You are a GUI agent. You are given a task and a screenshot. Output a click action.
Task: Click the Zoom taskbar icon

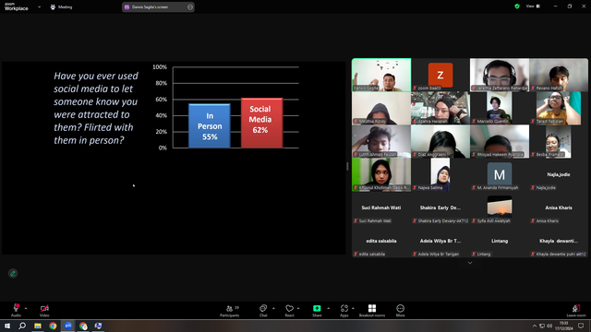coord(68,326)
